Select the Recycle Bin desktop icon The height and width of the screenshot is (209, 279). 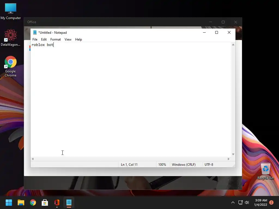tap(265, 171)
